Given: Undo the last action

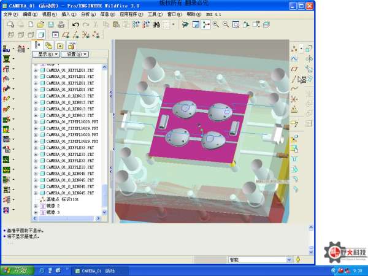Looking at the screenshot, I should (75, 25).
